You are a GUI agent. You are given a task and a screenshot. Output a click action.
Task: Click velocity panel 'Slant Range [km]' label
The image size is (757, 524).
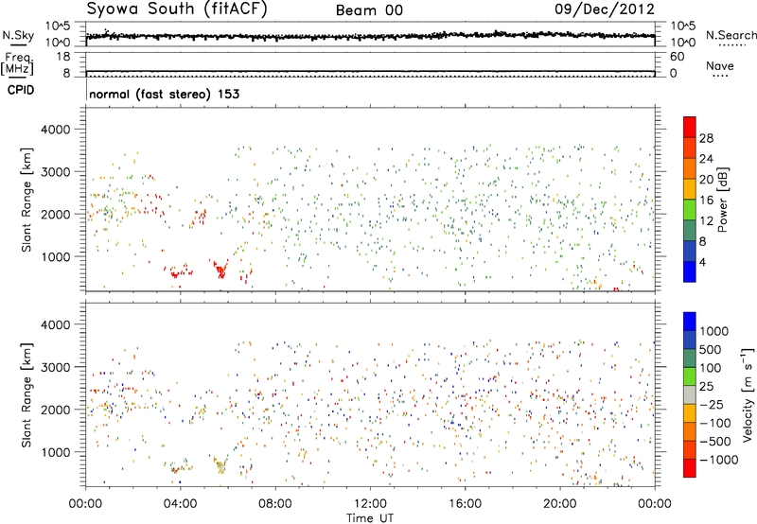coord(26,394)
